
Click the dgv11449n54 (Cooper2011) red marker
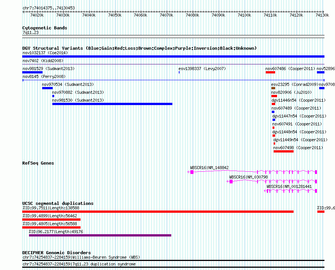[274, 143]
